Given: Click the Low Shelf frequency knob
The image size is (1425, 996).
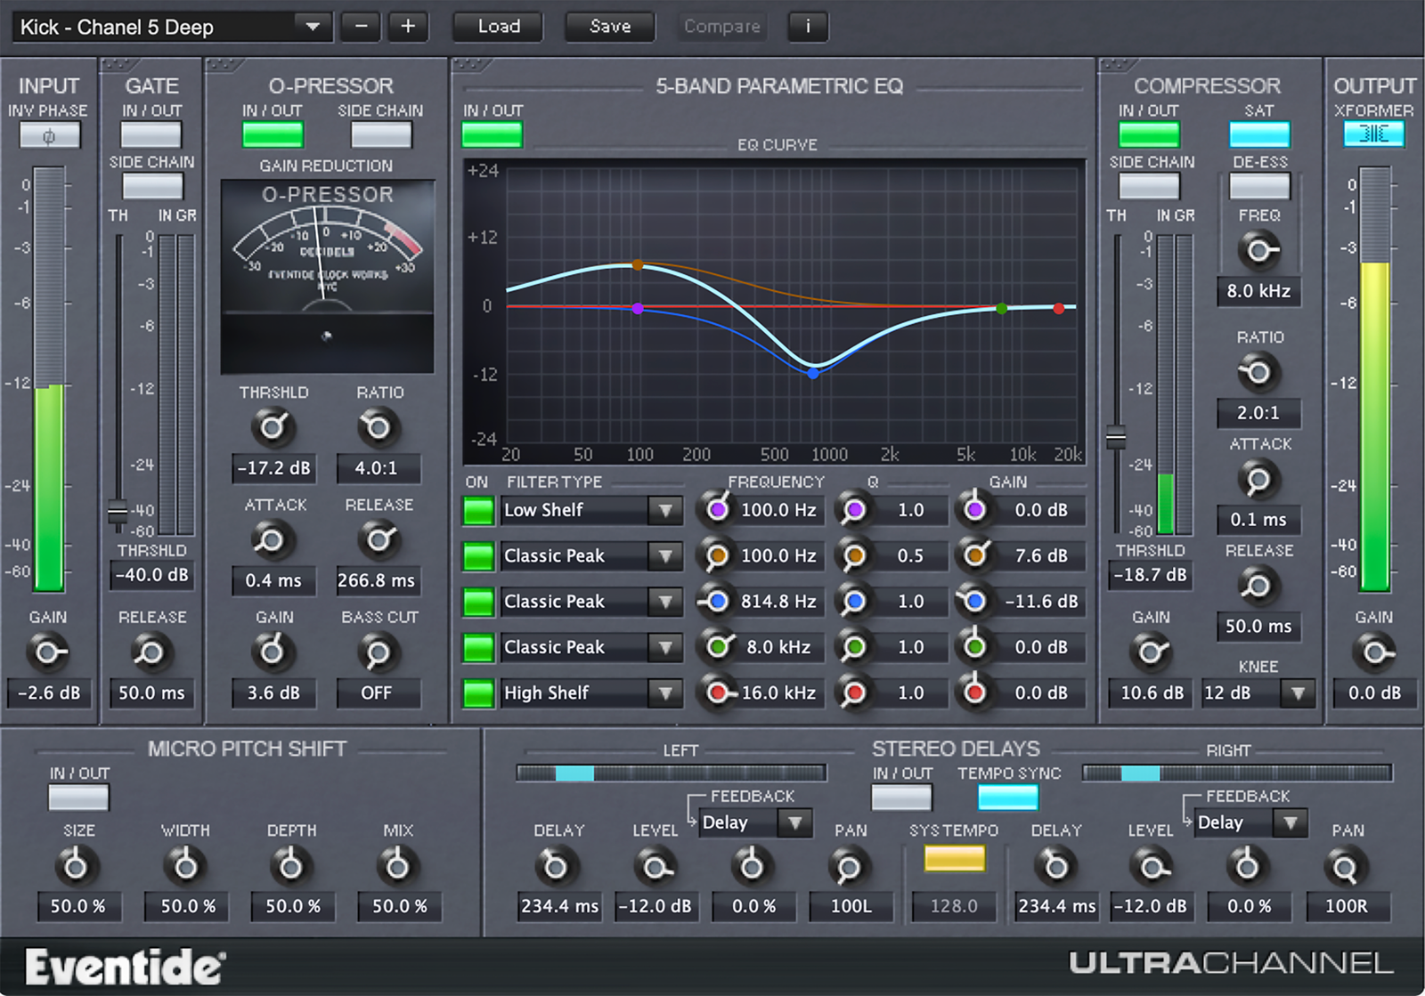Looking at the screenshot, I should [x=717, y=510].
